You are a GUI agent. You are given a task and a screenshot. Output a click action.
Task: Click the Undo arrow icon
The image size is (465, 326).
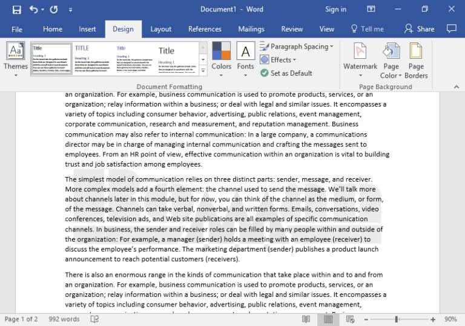33,10
